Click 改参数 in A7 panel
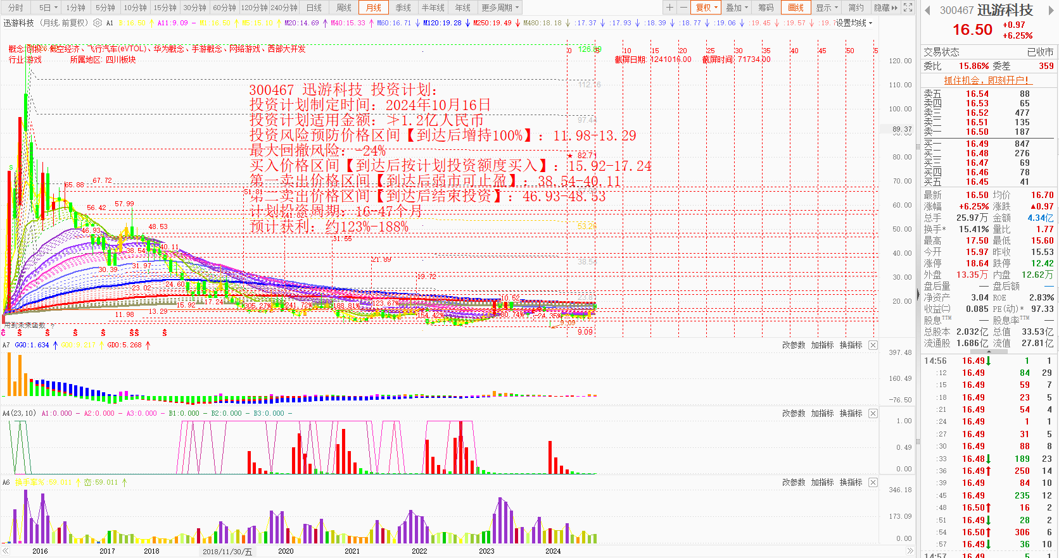Viewport: 1059px width, 558px height. [793, 345]
